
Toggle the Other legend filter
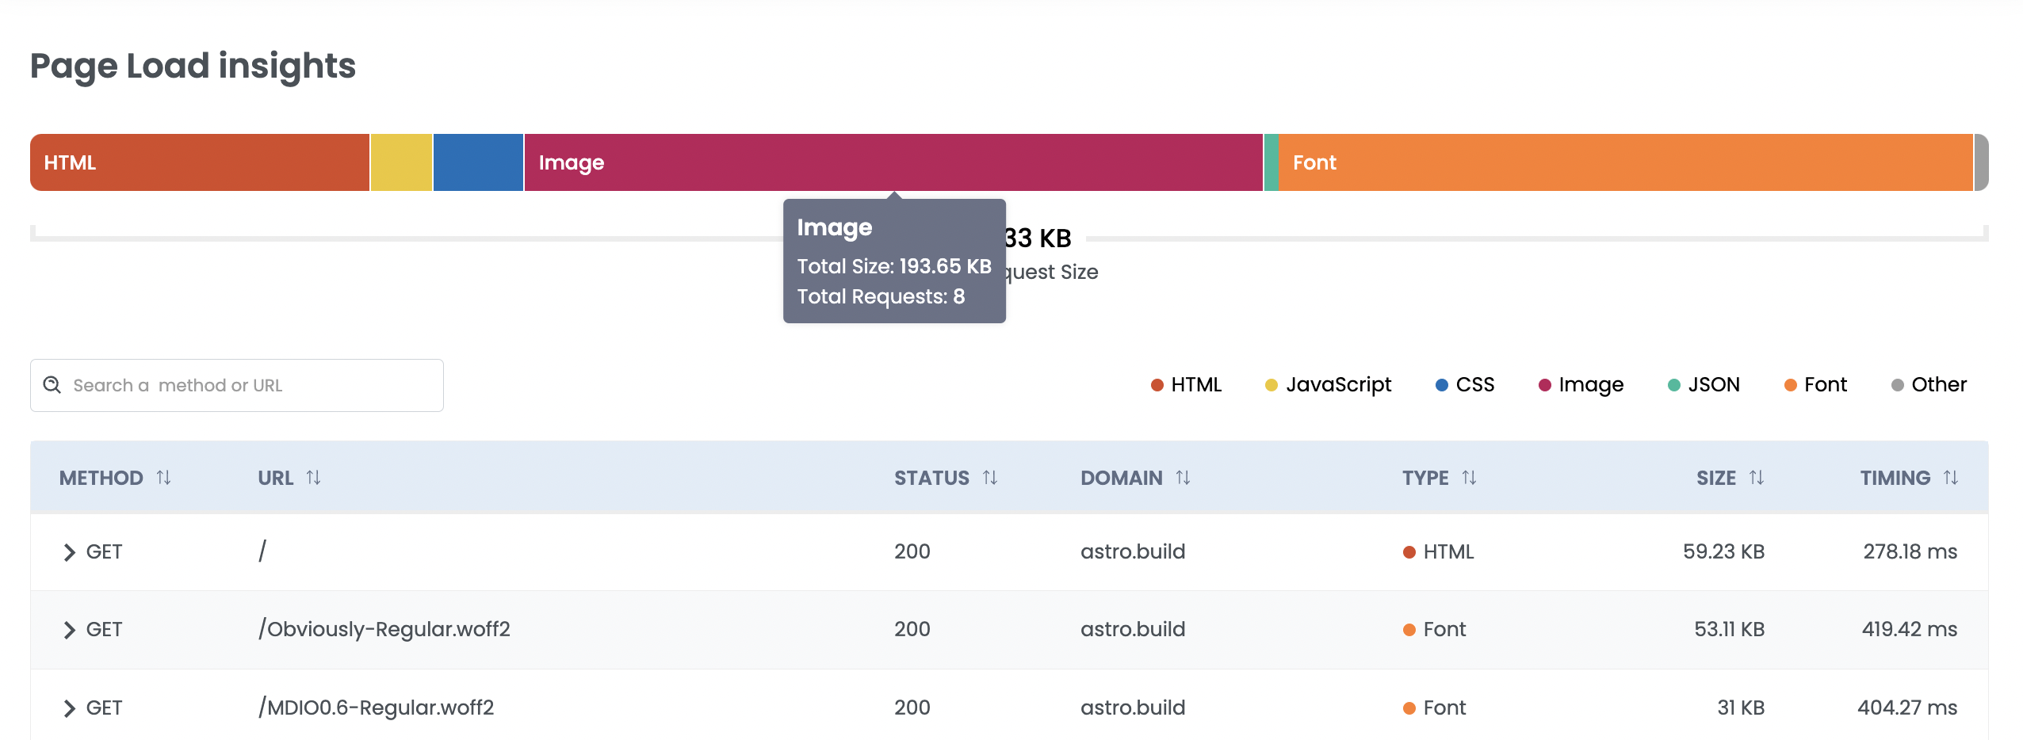click(1929, 385)
